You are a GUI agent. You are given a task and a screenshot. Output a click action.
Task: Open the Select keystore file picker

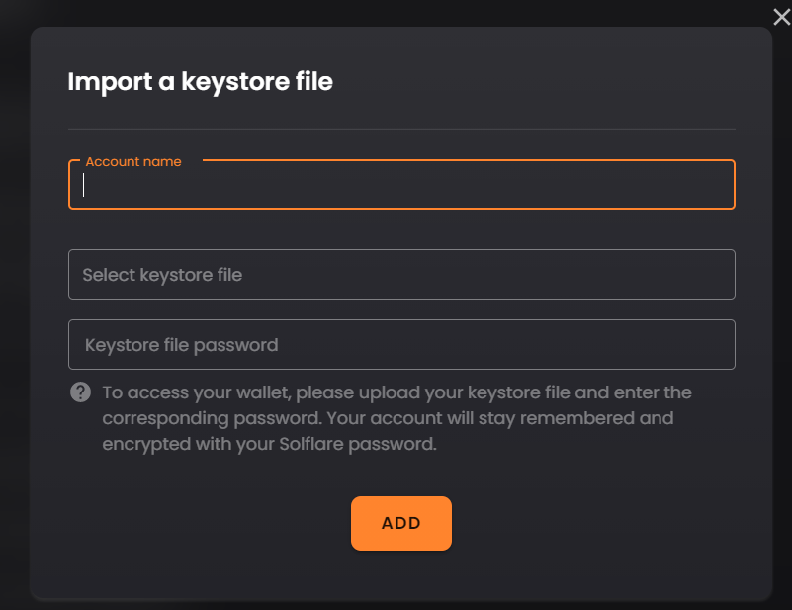401,275
